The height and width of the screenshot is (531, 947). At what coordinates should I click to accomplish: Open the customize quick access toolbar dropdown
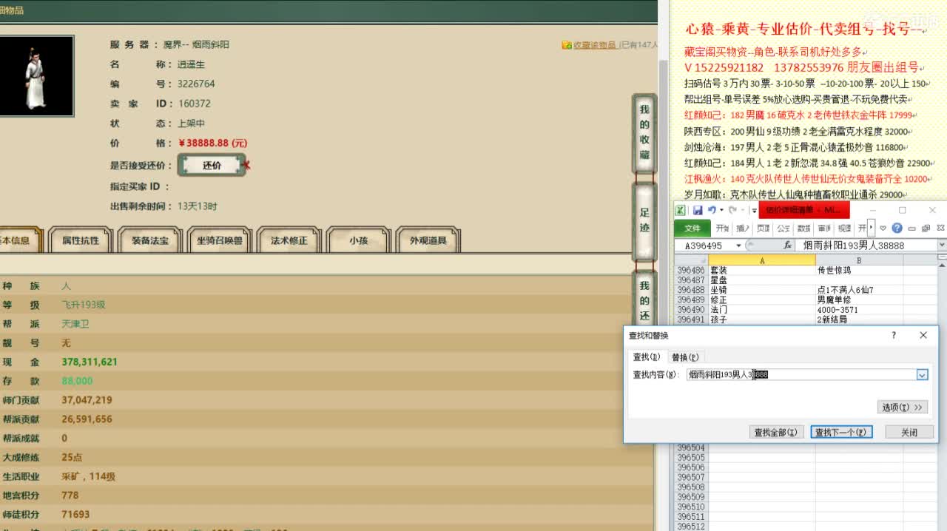click(754, 211)
